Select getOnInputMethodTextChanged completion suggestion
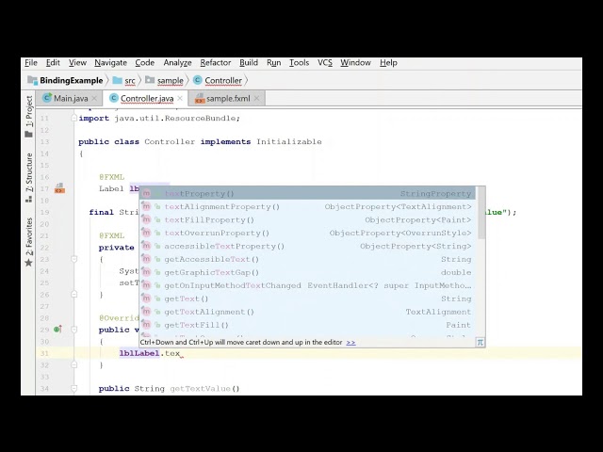Screen dimensions: 603x452 point(307,285)
